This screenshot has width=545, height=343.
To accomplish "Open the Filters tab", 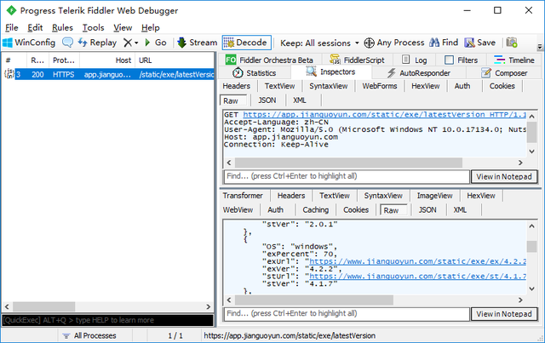I will pos(462,60).
